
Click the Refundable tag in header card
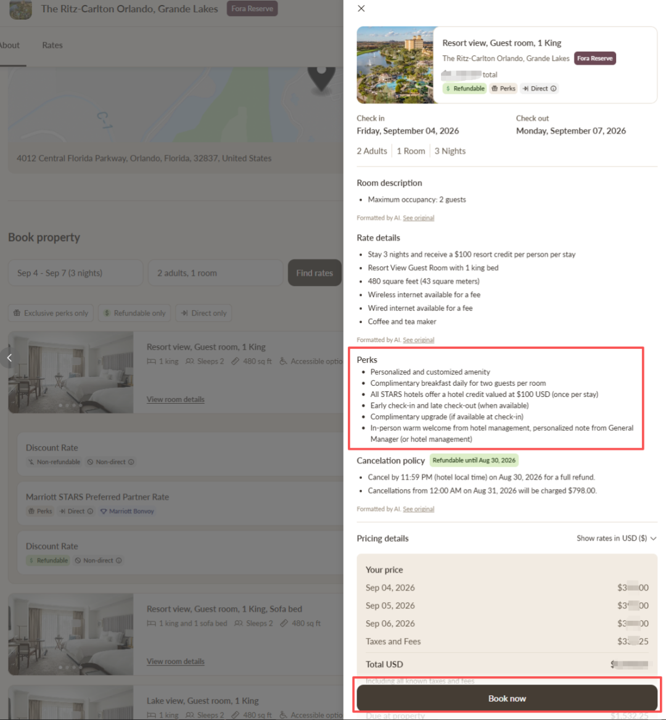point(465,89)
